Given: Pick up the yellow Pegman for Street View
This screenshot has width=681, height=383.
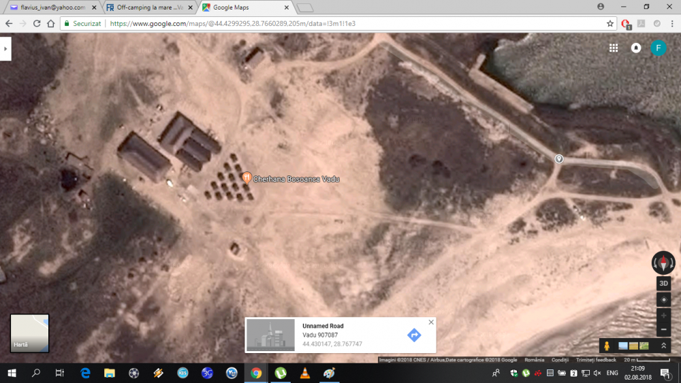Looking at the screenshot, I should pyautogui.click(x=606, y=346).
